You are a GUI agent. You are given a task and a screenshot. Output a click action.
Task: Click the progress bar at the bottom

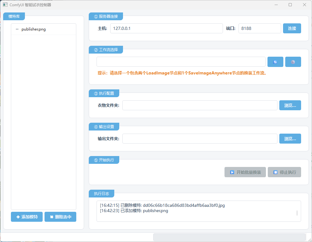229,237
